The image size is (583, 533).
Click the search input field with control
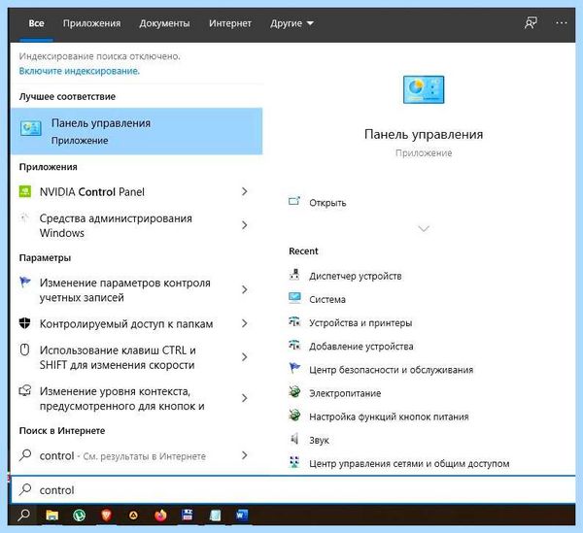pos(293,489)
